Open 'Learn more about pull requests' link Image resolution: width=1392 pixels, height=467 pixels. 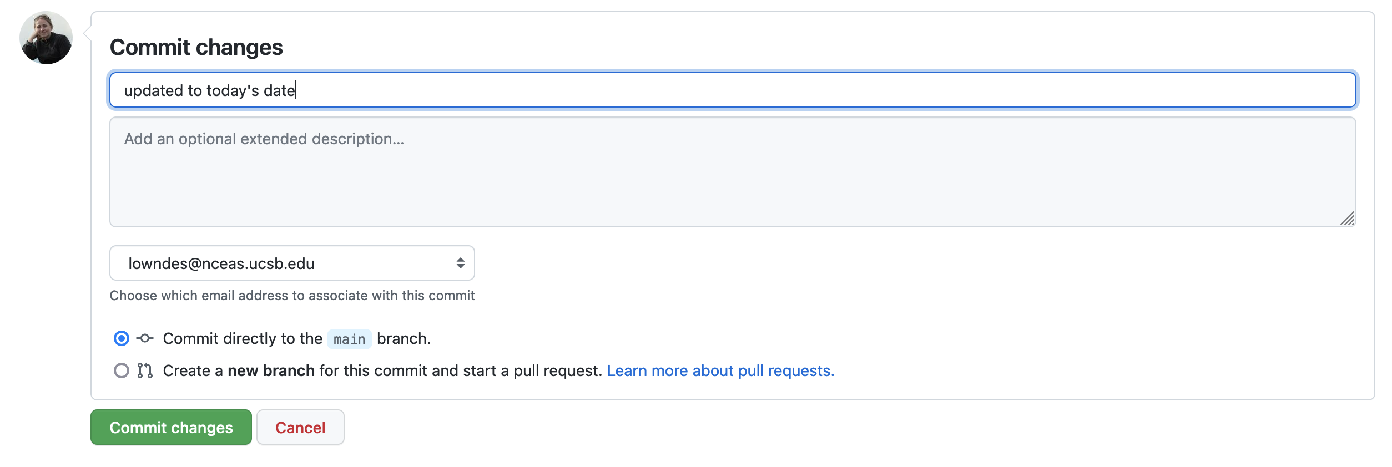point(720,370)
